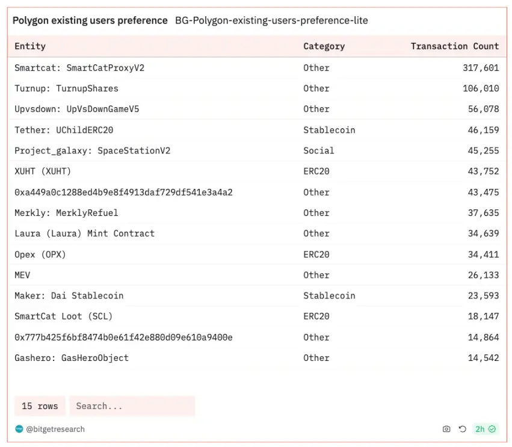
Task: Sort by Transaction Count column header
Action: [x=454, y=46]
